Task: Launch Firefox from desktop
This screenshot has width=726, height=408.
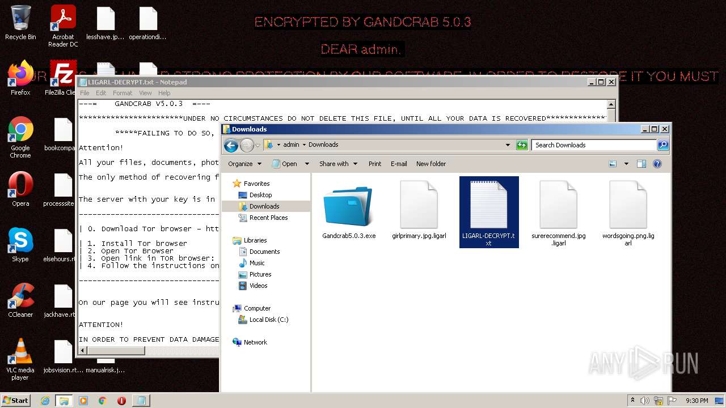Action: 20,78
